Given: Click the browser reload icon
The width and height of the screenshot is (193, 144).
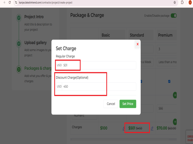Looking at the screenshot, I should click(10, 3).
